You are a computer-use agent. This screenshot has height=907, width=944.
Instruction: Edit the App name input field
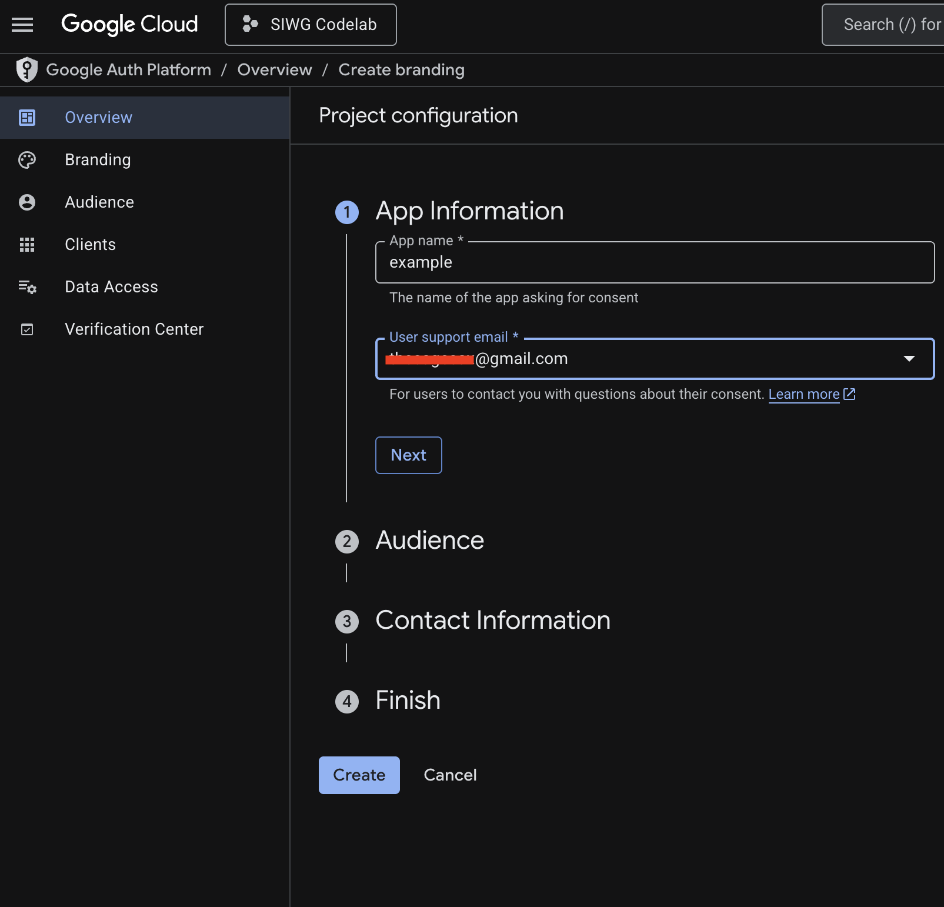point(647,262)
